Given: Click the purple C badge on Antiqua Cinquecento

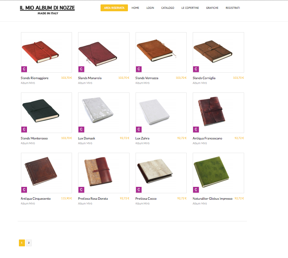Looking at the screenshot, I should pos(24,190).
